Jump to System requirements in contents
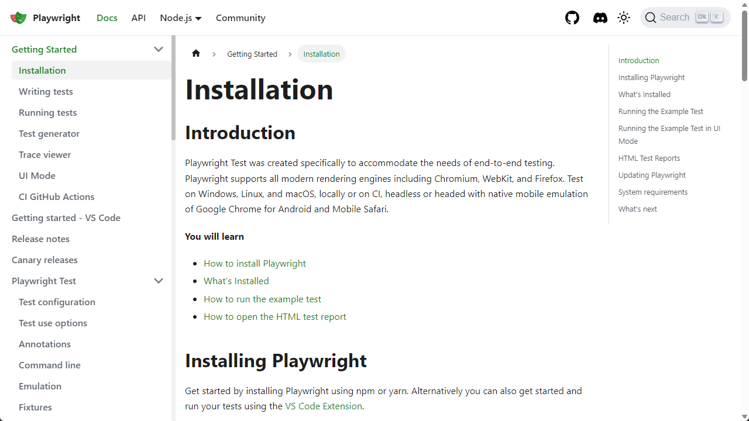 coord(653,192)
